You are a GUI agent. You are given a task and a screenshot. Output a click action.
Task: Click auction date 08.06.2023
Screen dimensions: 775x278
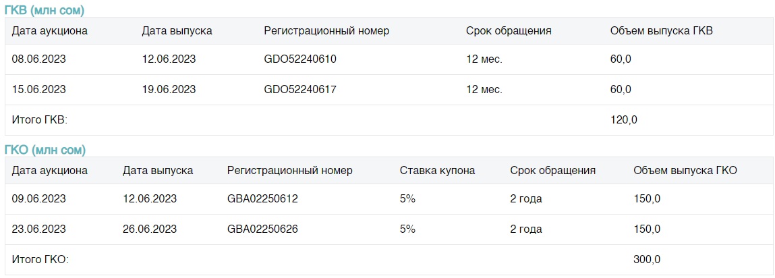39,59
